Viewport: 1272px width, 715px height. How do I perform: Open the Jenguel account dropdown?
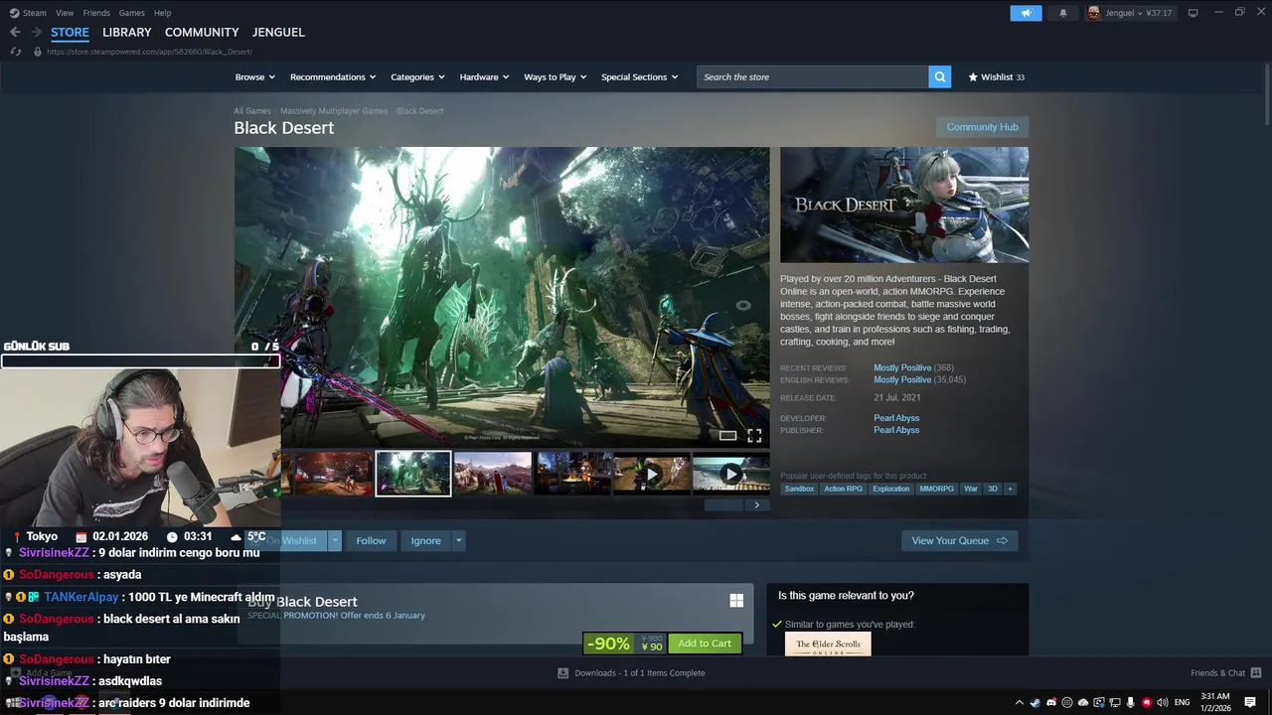(1129, 13)
